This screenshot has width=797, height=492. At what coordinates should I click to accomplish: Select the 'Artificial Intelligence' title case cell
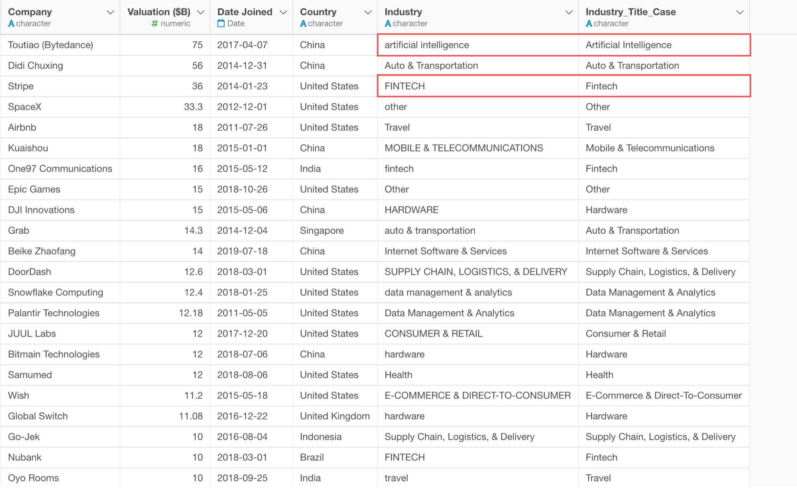(x=664, y=45)
